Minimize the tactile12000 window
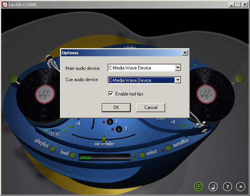 (x=231, y=5)
